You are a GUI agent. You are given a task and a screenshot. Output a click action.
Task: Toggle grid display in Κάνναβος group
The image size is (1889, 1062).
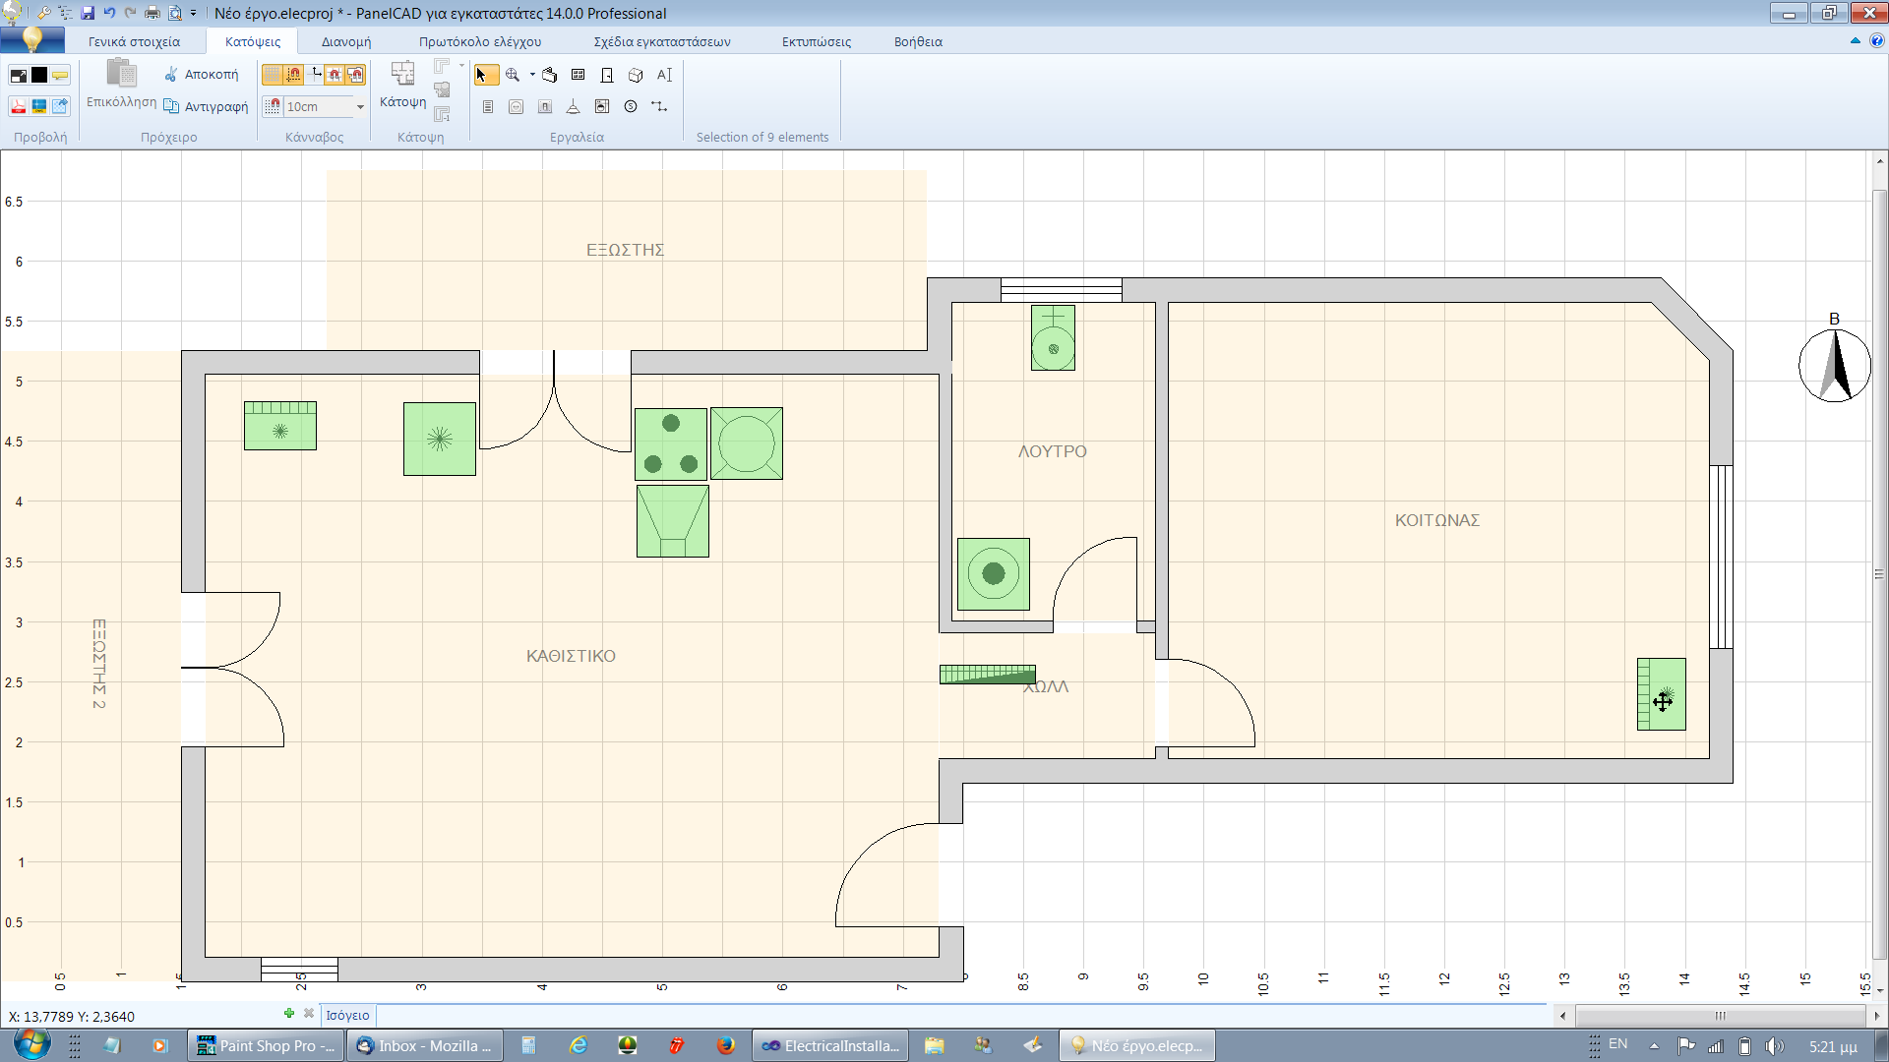point(272,75)
